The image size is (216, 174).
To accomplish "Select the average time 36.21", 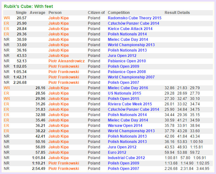I will pos(40,126).
